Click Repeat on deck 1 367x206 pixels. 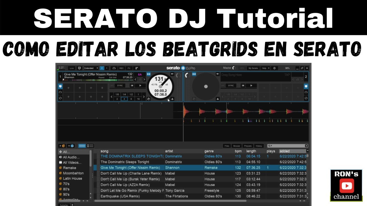pos(101,77)
